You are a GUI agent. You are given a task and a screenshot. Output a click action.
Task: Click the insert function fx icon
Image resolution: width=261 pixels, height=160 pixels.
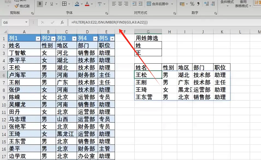62,22
